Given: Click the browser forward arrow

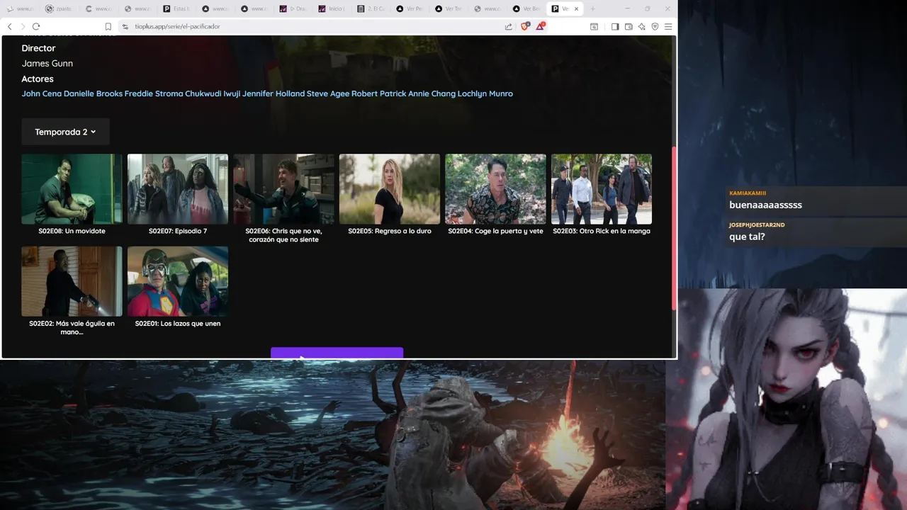Looking at the screenshot, I should [x=23, y=26].
